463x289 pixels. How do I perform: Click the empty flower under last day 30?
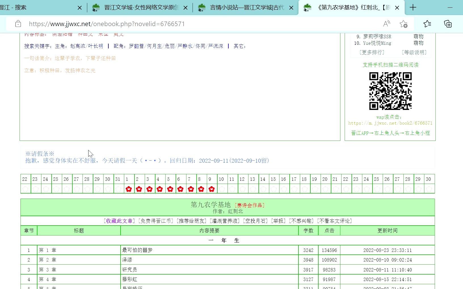coord(429,189)
